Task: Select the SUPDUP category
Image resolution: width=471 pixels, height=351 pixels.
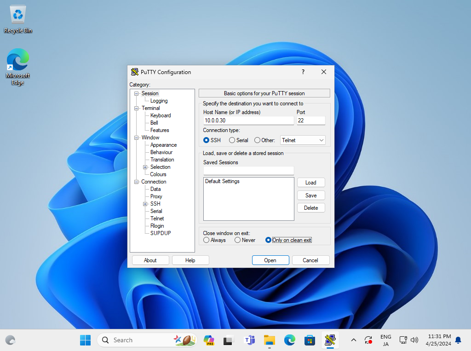Action: point(161,233)
